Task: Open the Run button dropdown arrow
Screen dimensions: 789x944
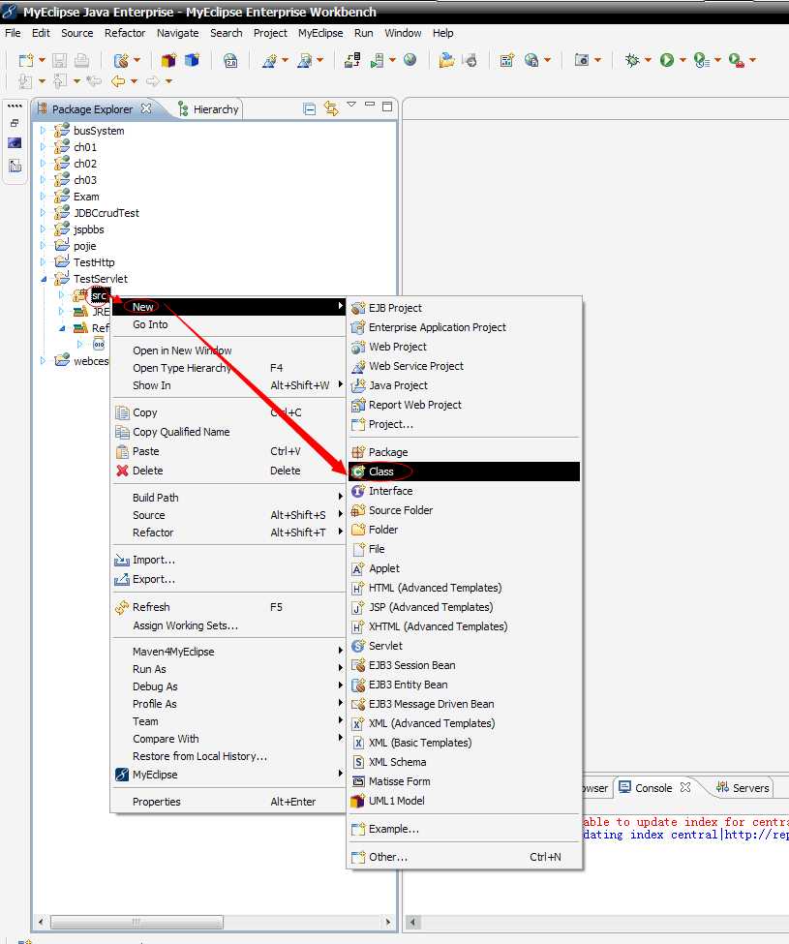Action: [x=683, y=60]
